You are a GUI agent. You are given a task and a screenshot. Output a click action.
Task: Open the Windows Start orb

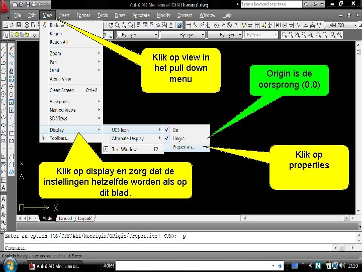tap(9, 265)
